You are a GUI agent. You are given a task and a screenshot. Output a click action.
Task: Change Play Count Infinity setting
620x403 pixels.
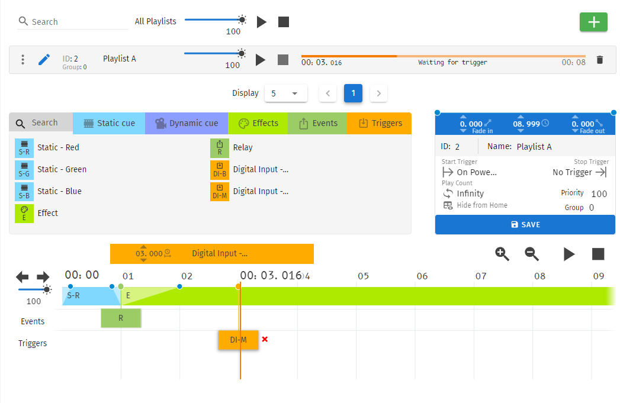(464, 194)
